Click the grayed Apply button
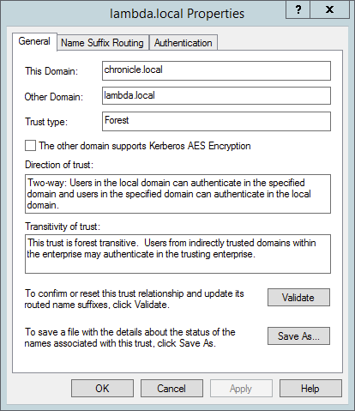The image size is (355, 411). [241, 389]
